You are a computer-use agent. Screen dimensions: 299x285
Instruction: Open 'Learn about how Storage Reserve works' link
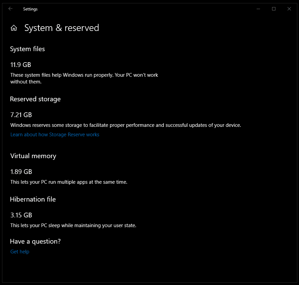55,135
